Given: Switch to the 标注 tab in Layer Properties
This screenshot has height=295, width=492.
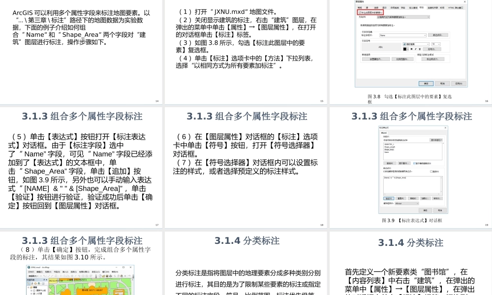Looking at the screenshot, I should (422, 7).
